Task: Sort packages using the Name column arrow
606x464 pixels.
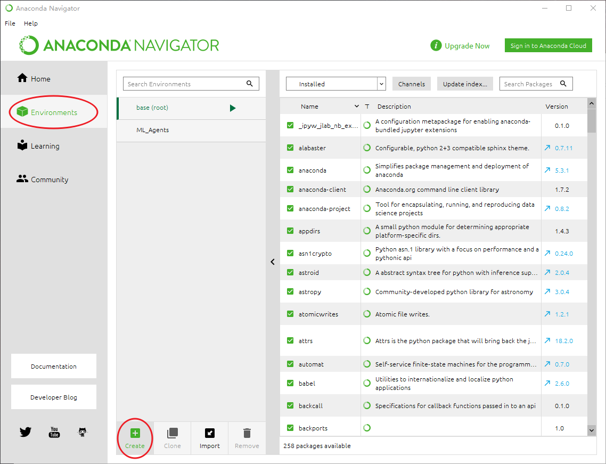Action: [357, 107]
